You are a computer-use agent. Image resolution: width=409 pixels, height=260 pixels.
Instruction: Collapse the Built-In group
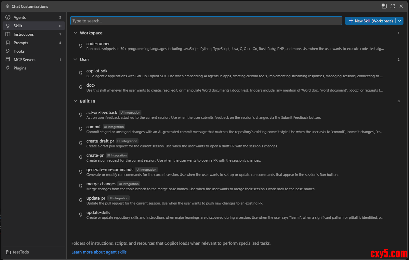point(75,101)
